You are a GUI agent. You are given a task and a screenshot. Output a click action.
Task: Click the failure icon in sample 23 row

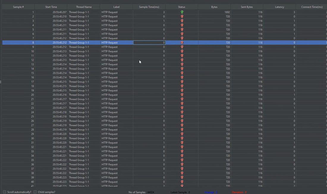tap(182, 108)
